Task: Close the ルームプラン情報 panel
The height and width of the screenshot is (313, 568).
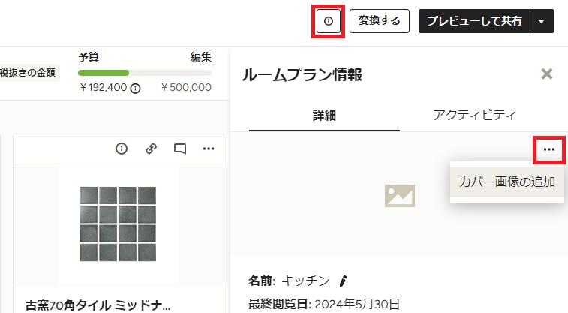Action: pos(547,74)
